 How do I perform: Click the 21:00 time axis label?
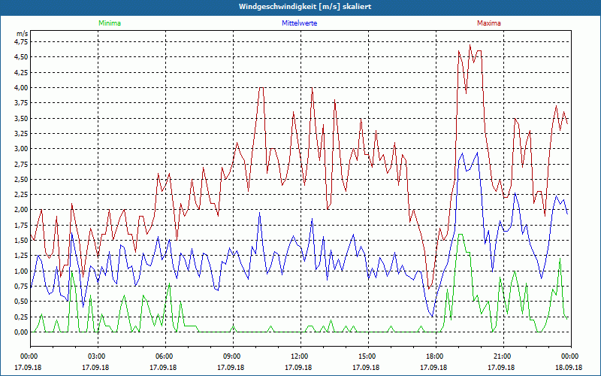point(502,356)
